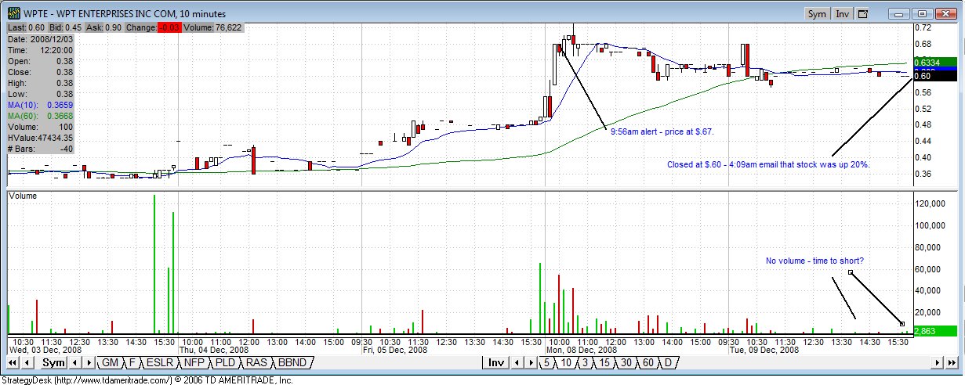This screenshot has width=965, height=385.
Task: Select the 15 minute interval tab
Action: pyautogui.click(x=604, y=363)
